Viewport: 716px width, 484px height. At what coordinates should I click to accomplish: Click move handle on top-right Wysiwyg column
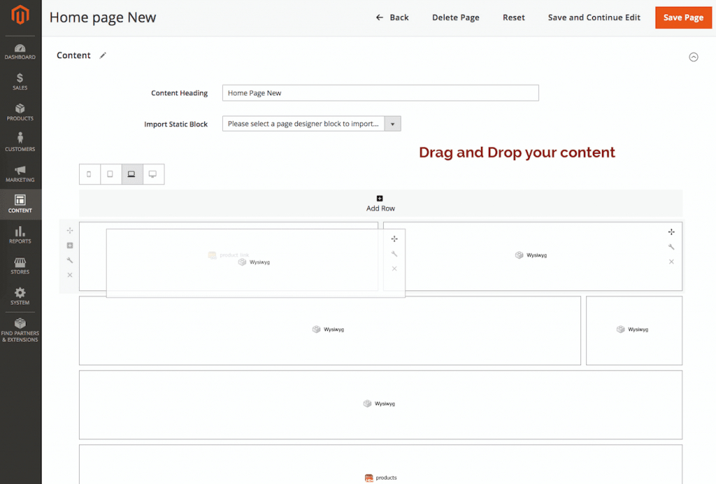pos(671,232)
